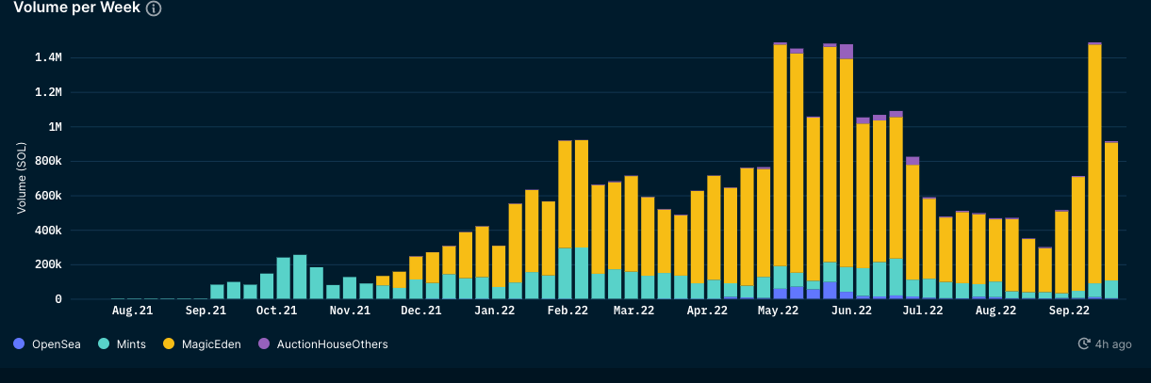Image resolution: width=1151 pixels, height=383 pixels.
Task: Click the OpenSea blue legend dot
Action: (x=19, y=344)
